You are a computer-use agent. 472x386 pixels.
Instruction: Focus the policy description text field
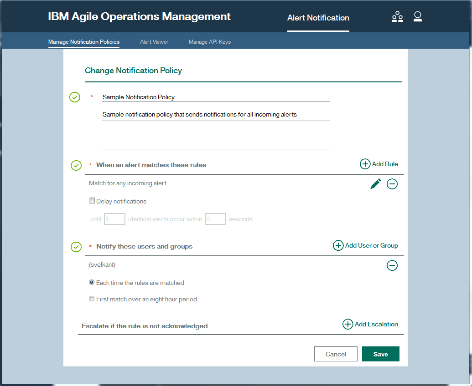216,115
